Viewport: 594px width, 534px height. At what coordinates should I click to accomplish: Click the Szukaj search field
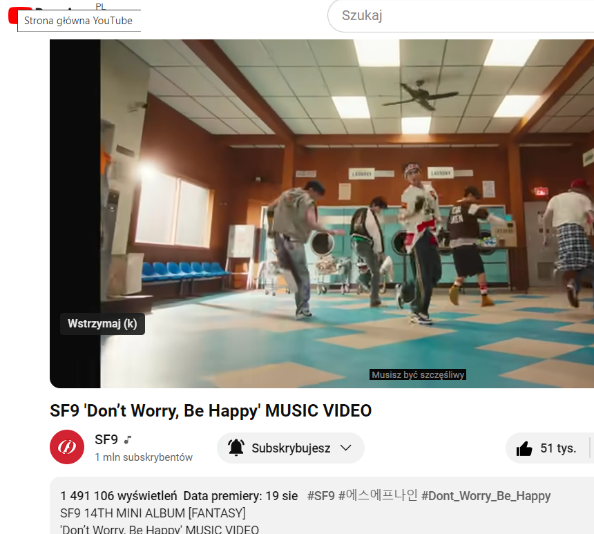coord(461,15)
